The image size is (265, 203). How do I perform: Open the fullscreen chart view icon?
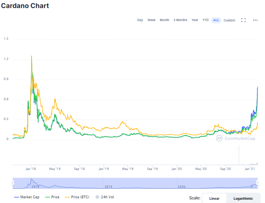243,20
